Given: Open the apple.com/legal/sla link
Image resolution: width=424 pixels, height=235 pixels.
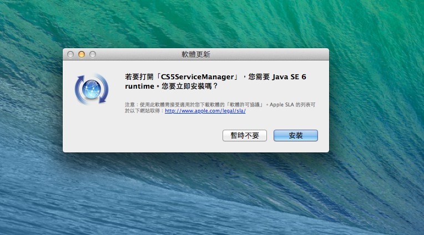Looking at the screenshot, I should click(x=205, y=111).
